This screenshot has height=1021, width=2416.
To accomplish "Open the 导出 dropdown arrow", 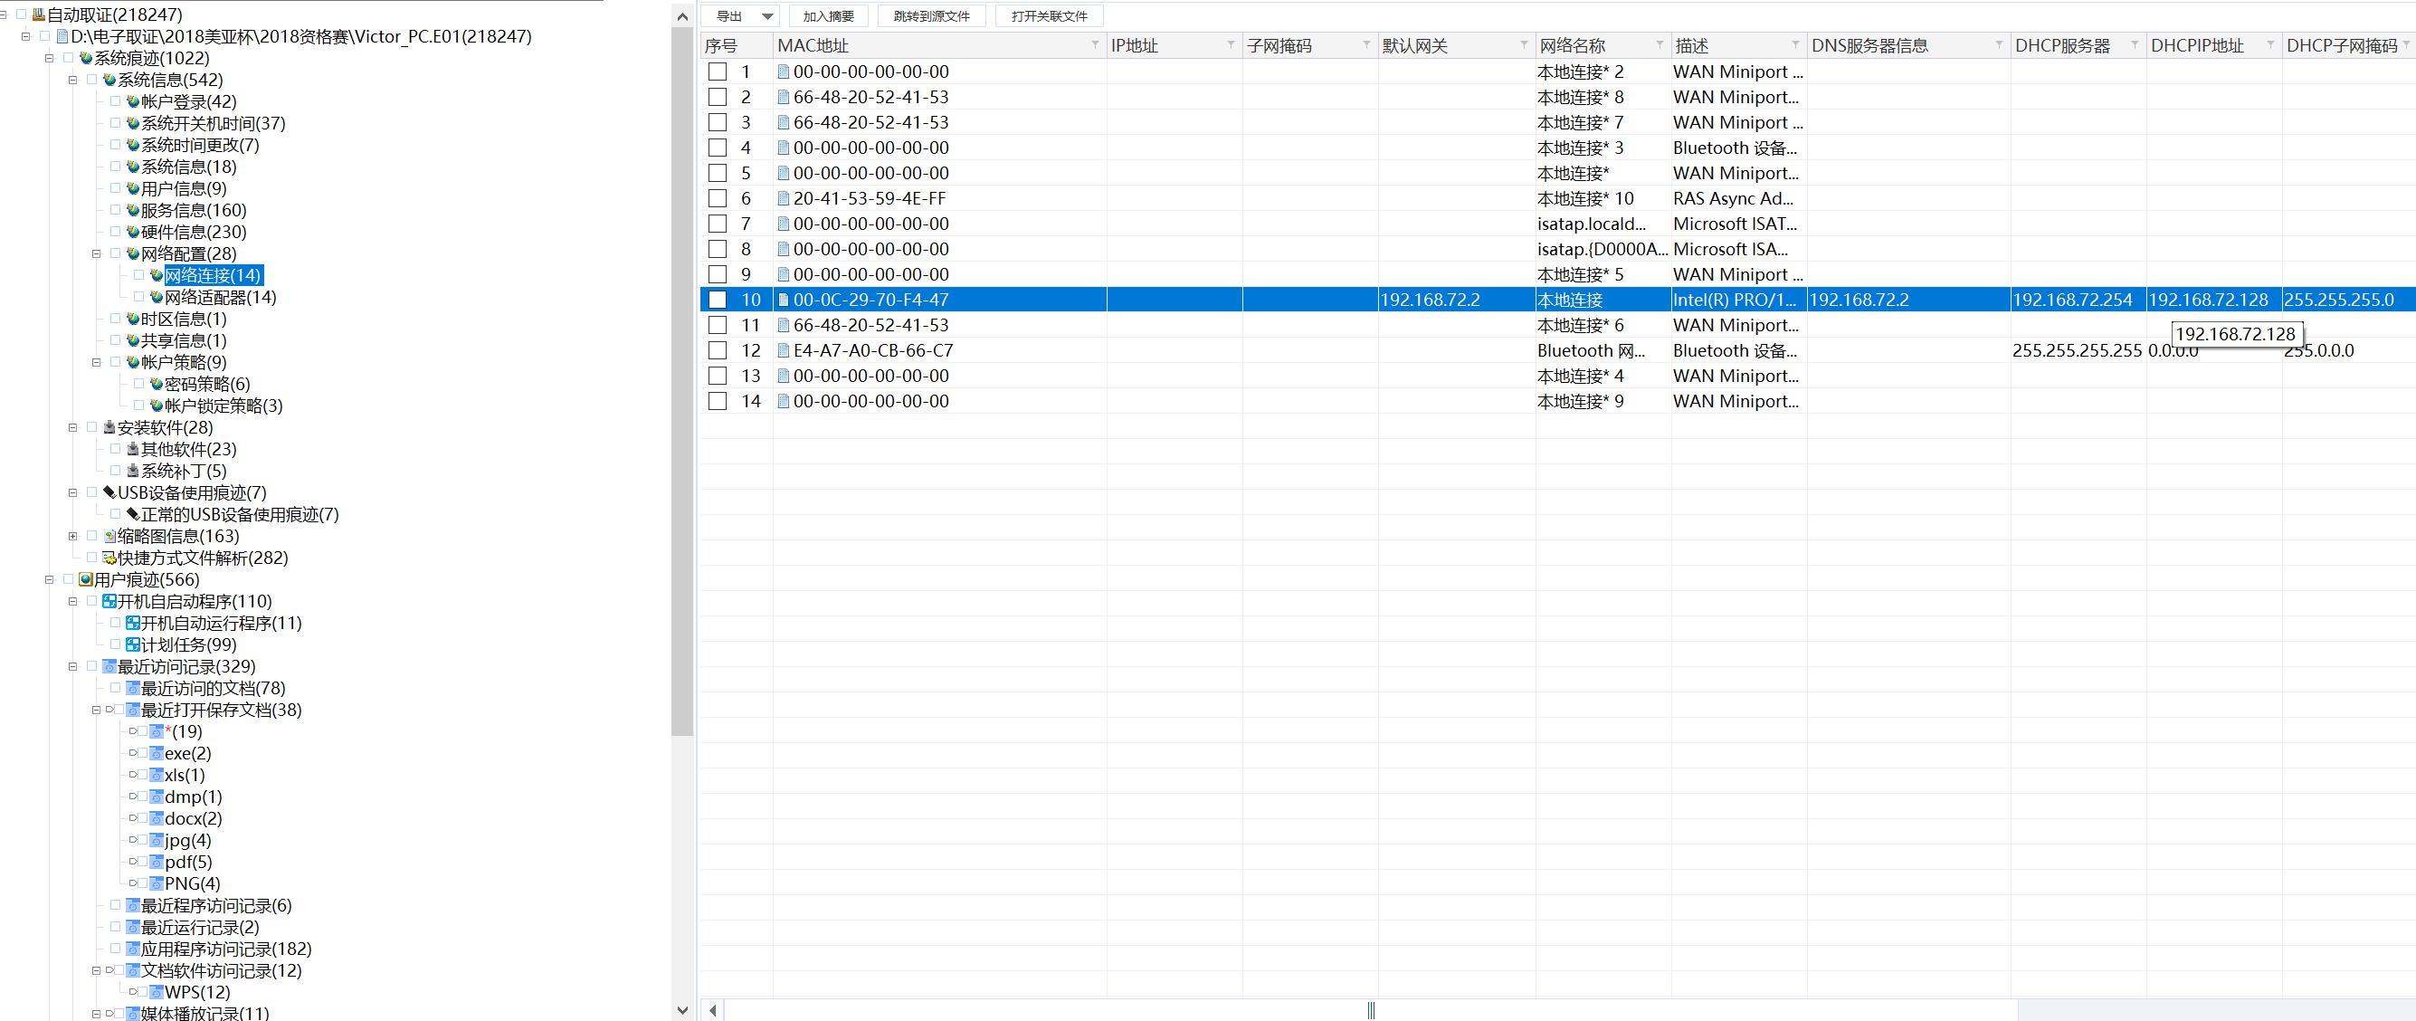I will (767, 17).
